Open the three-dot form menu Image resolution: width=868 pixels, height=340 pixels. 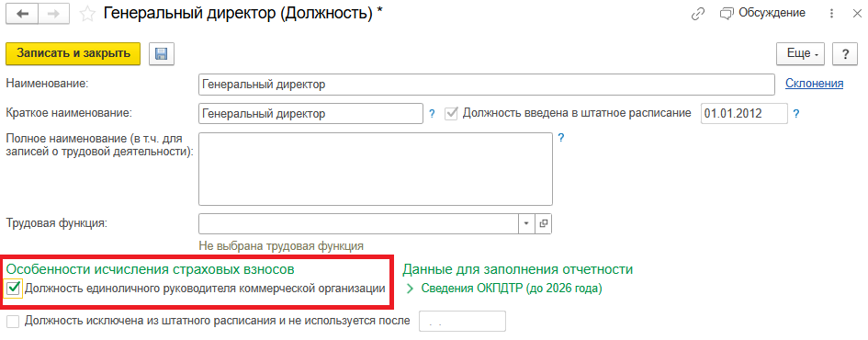pos(831,15)
